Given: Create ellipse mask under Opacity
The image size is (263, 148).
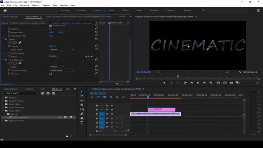Looking at the screenshot, I should pos(10,42).
